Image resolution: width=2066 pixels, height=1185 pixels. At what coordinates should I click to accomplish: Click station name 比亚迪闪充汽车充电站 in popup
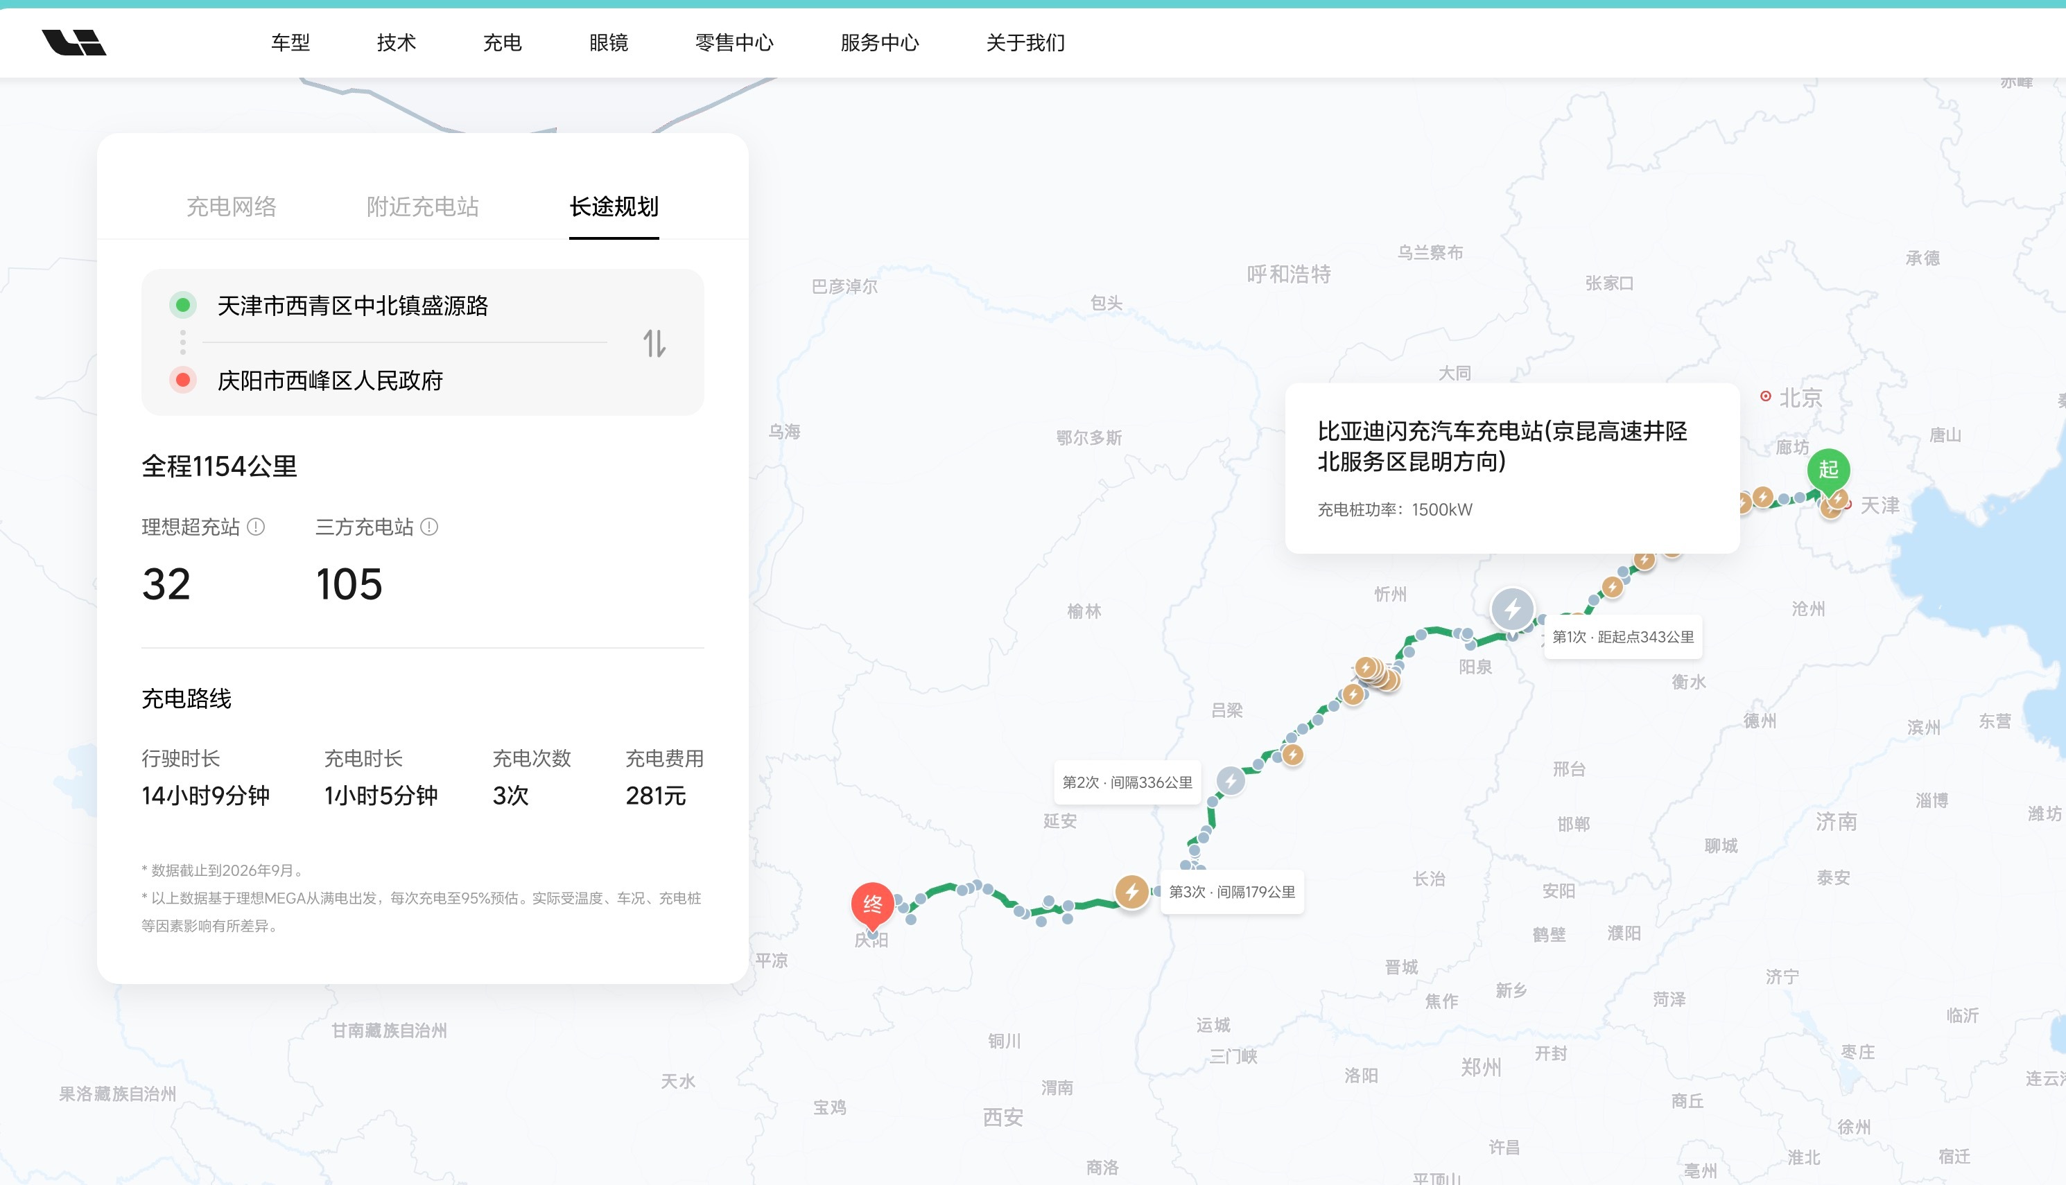[1502, 446]
